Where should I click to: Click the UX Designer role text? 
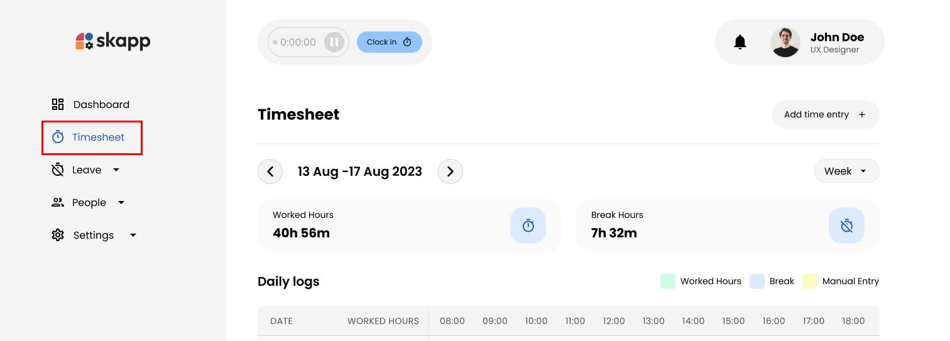[834, 50]
